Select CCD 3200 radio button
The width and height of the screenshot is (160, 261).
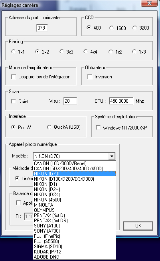click(x=134, y=28)
